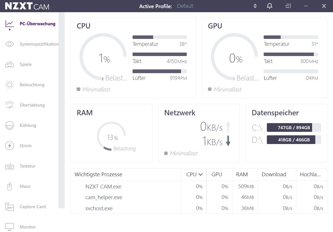This screenshot has height=232, width=333.
Task: Open the Strom lightning bolt icon
Action: (10, 146)
